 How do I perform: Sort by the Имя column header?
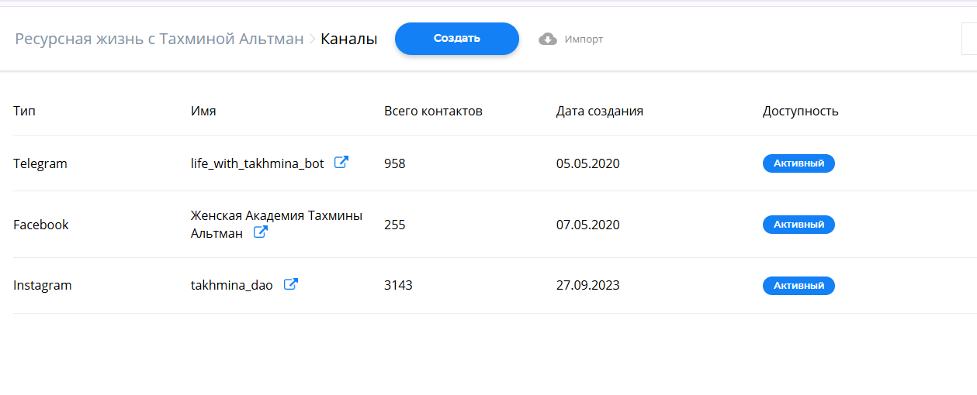tap(203, 111)
